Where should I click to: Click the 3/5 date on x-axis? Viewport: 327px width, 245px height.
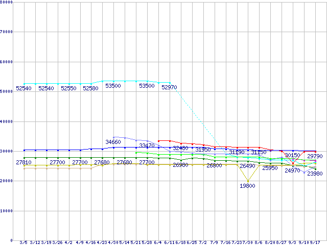click(x=24, y=242)
